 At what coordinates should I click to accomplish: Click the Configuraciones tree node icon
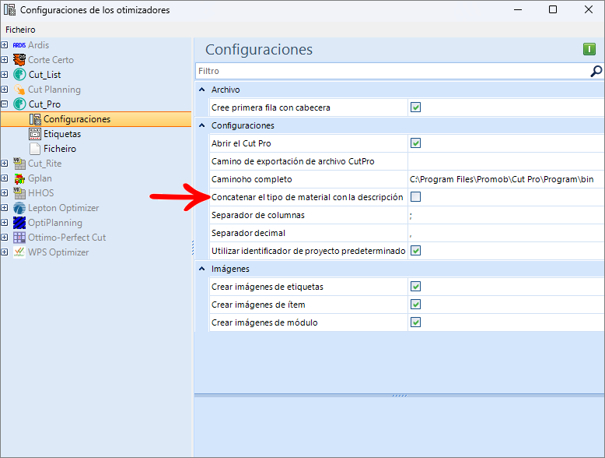[35, 119]
